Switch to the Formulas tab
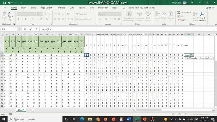 click(61, 8)
